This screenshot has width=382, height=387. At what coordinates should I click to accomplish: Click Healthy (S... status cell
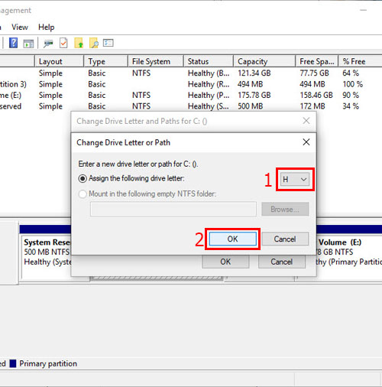(x=209, y=106)
